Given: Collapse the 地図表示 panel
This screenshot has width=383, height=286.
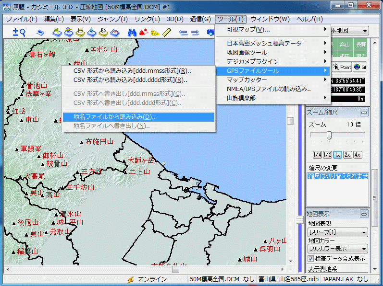Looking at the screenshot, I should coord(364,214).
